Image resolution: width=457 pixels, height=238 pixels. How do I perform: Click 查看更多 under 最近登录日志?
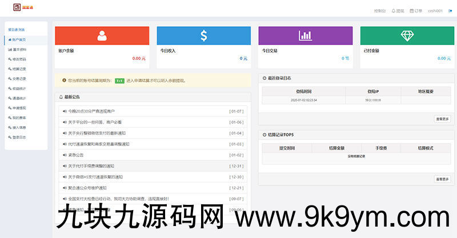coord(442,119)
